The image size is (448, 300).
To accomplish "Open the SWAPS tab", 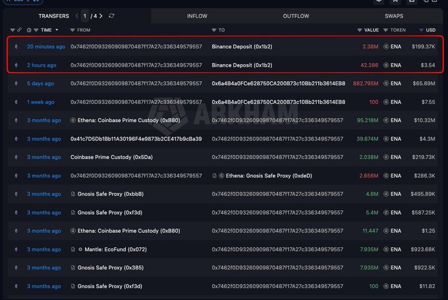I will (394, 16).
